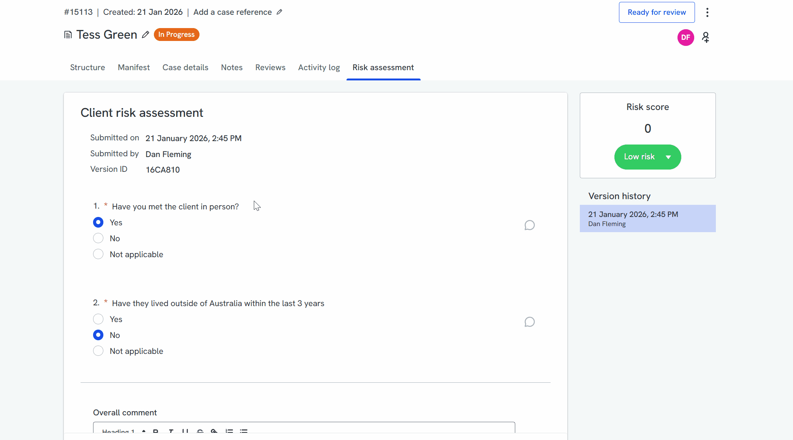Click Add a case reference link
This screenshot has width=793, height=440.
[x=233, y=12]
